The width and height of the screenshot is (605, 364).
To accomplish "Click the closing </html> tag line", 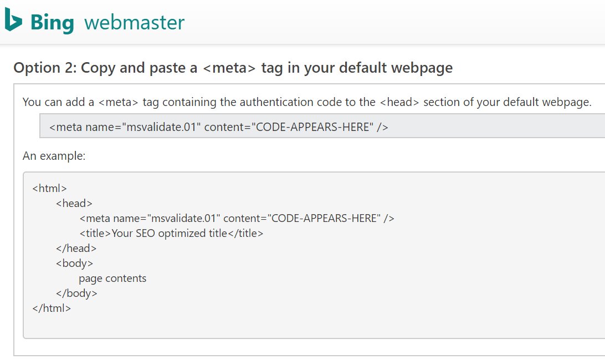I will 52,308.
